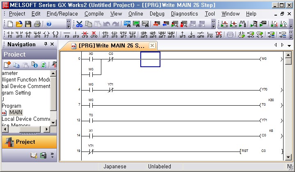This screenshot has height=172, width=295.
Task: Expand standard toolbar overflow options
Action: [x=69, y=24]
